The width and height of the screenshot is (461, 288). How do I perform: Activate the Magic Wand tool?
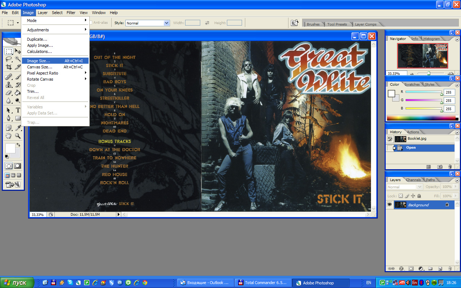pos(18,59)
